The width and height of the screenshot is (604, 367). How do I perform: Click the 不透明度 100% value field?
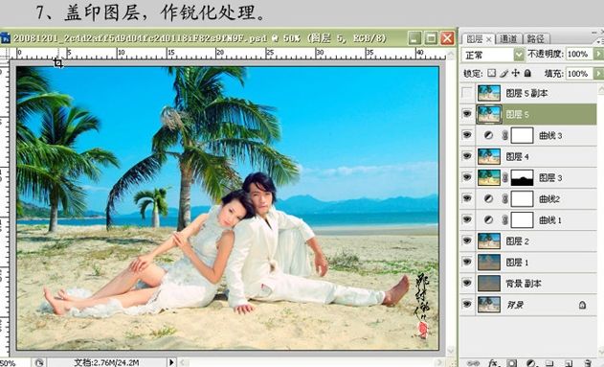pyautogui.click(x=579, y=54)
